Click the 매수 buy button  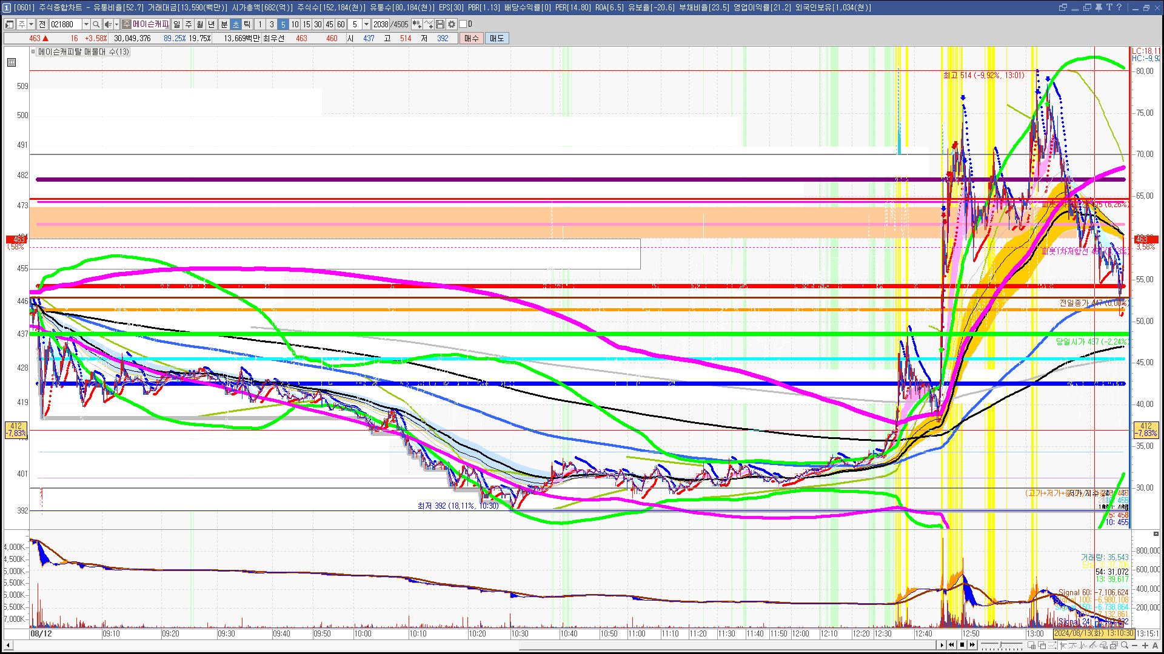[x=472, y=38]
